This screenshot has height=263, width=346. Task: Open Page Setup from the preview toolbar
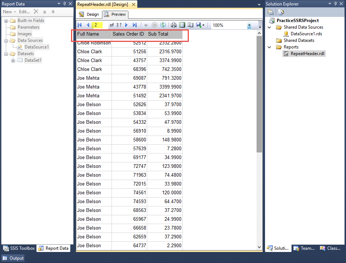tap(190, 25)
